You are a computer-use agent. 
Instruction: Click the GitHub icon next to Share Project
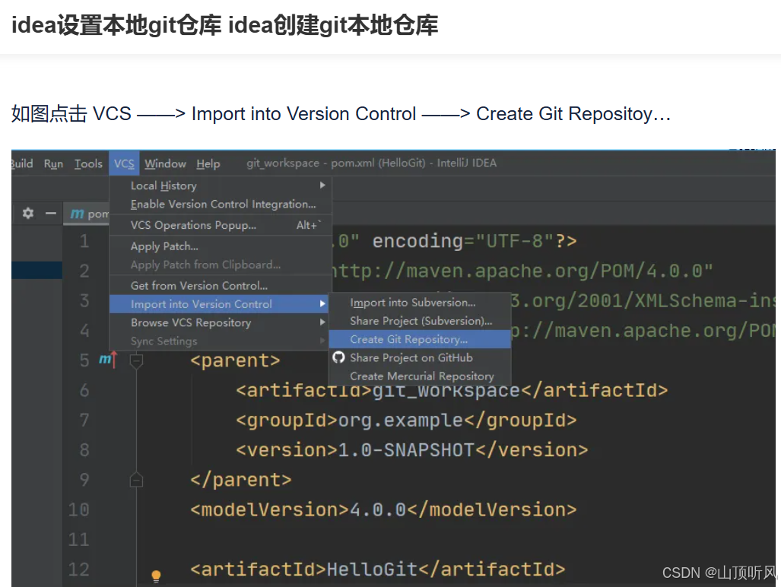click(x=338, y=357)
